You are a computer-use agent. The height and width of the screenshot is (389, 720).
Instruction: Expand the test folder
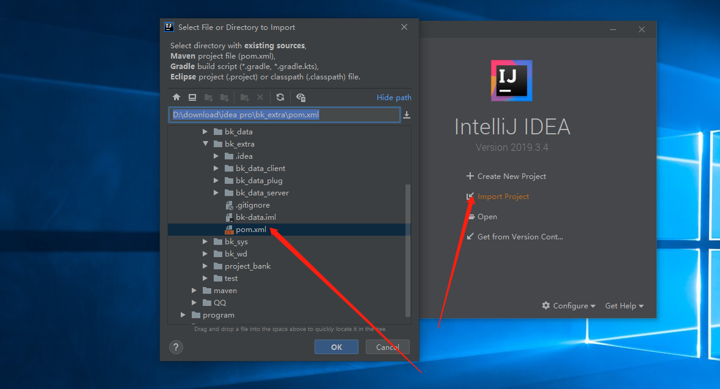pos(205,278)
